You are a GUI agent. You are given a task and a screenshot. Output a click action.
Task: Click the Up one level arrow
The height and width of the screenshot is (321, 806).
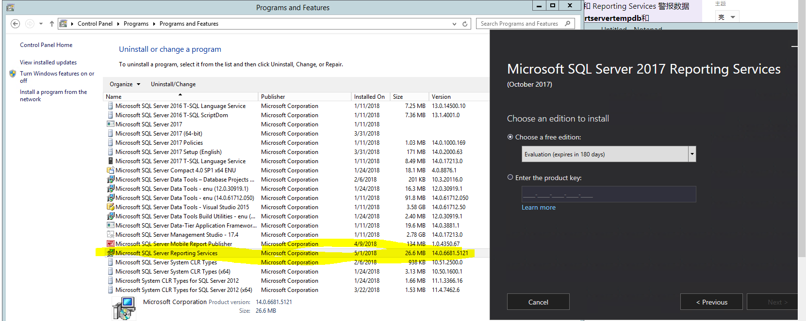pos(52,24)
